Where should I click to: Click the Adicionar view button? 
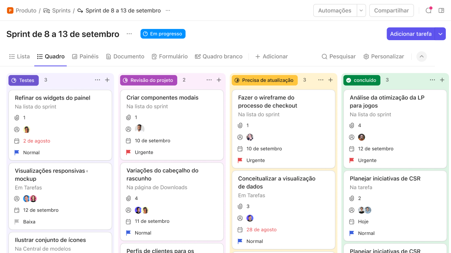coord(271,57)
